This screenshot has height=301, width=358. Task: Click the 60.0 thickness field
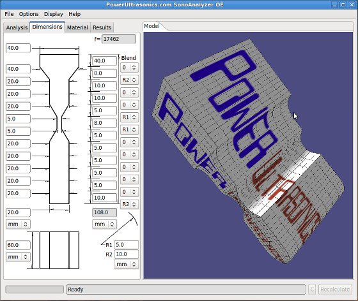[18, 245]
